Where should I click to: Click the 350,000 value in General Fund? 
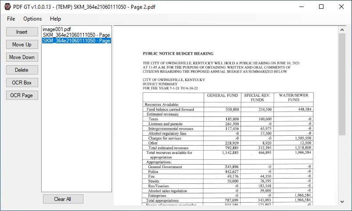click(x=232, y=109)
